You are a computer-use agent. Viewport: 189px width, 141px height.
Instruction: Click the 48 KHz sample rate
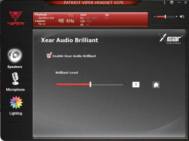[x=66, y=21]
